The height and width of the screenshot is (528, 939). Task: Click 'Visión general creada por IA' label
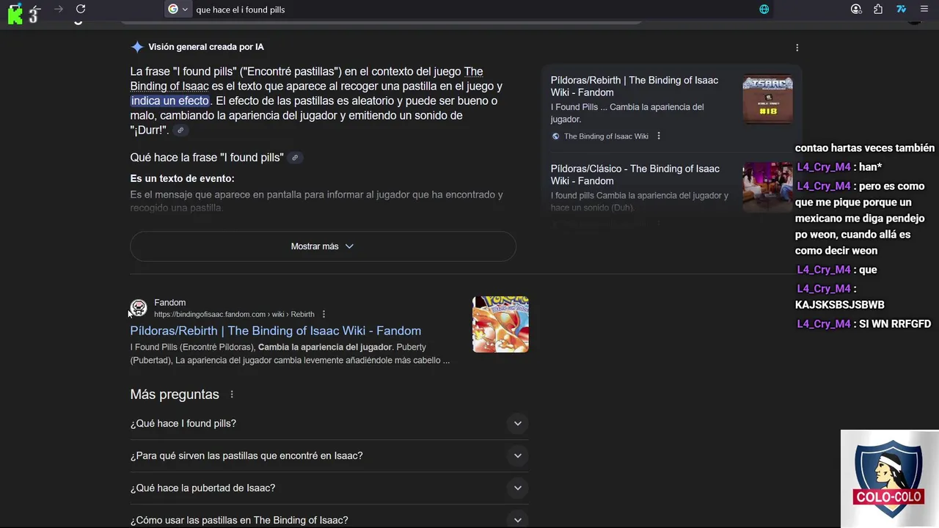pos(206,47)
